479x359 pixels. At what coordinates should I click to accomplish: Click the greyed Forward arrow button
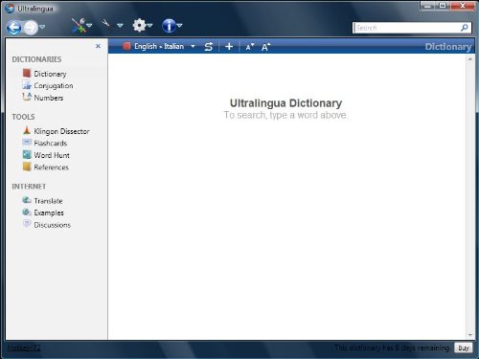tap(31, 28)
